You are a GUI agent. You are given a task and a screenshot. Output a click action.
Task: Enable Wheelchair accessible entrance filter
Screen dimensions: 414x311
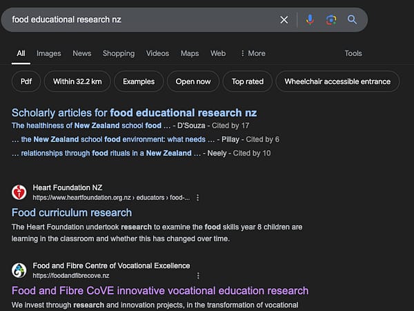pos(337,82)
